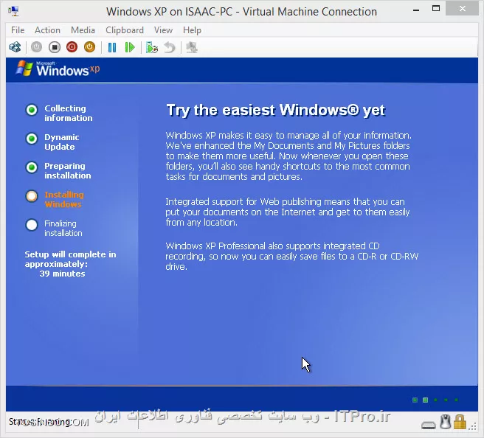Viewport: 484px width, 438px height.
Task: Maximize the Virtual Machine Connection window
Action: (436, 9)
